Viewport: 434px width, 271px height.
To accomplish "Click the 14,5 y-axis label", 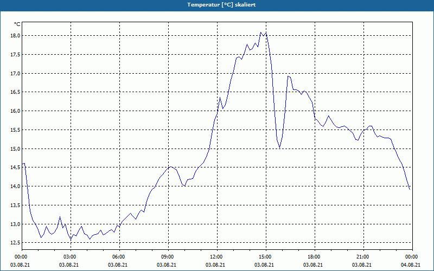I will pyautogui.click(x=16, y=167).
